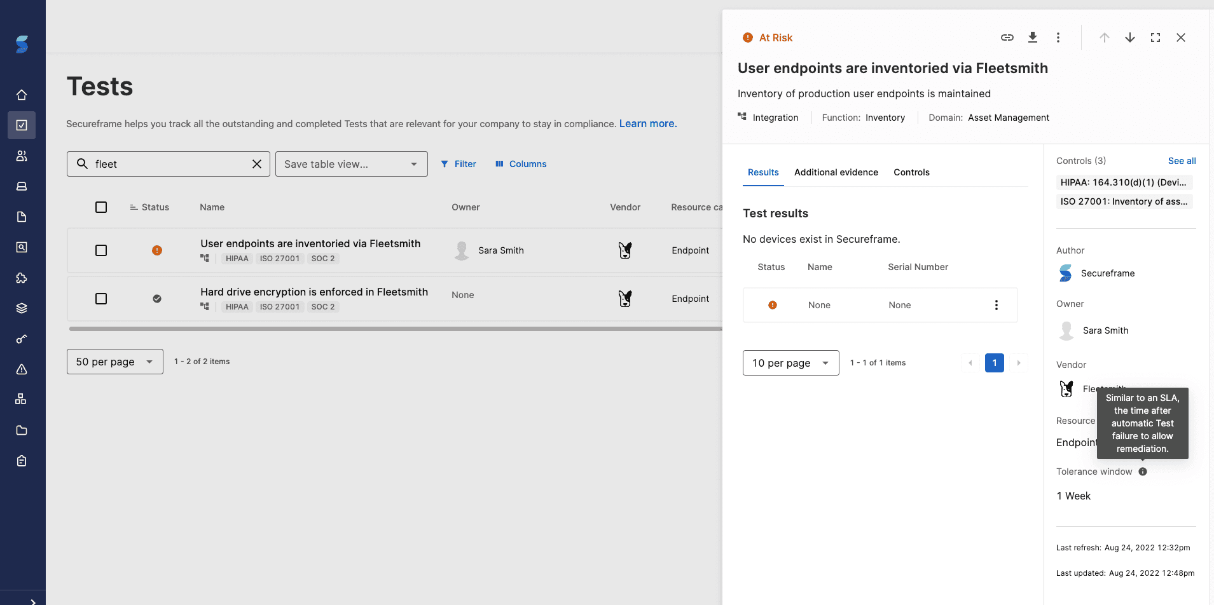Open row actions menu in test results
Viewport: 1214px width, 605px height.
tap(997, 305)
